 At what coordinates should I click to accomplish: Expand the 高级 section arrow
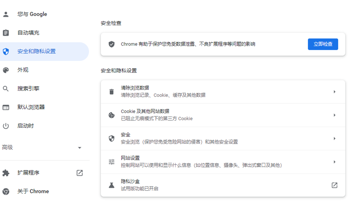click(x=80, y=148)
